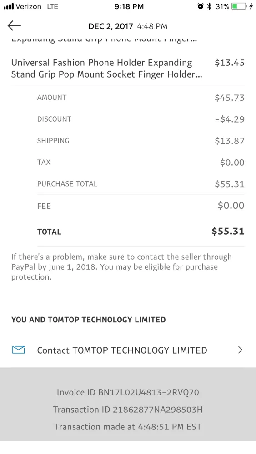Tap the Bluetooth status icon
The height and width of the screenshot is (454, 256).
[x=209, y=6]
